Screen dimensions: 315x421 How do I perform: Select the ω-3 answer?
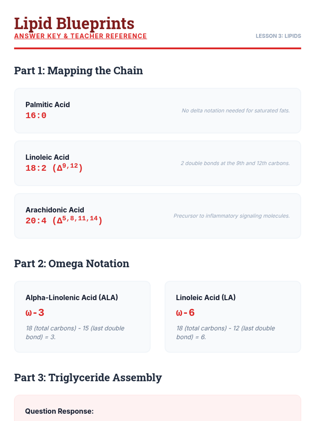tap(35, 313)
